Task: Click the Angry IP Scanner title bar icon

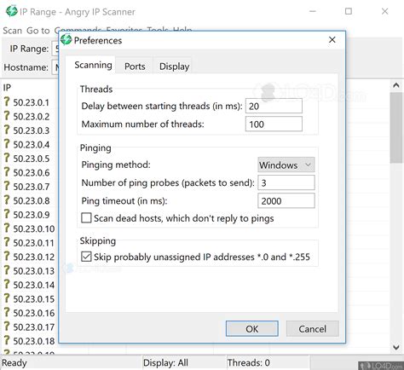Action: (12, 11)
